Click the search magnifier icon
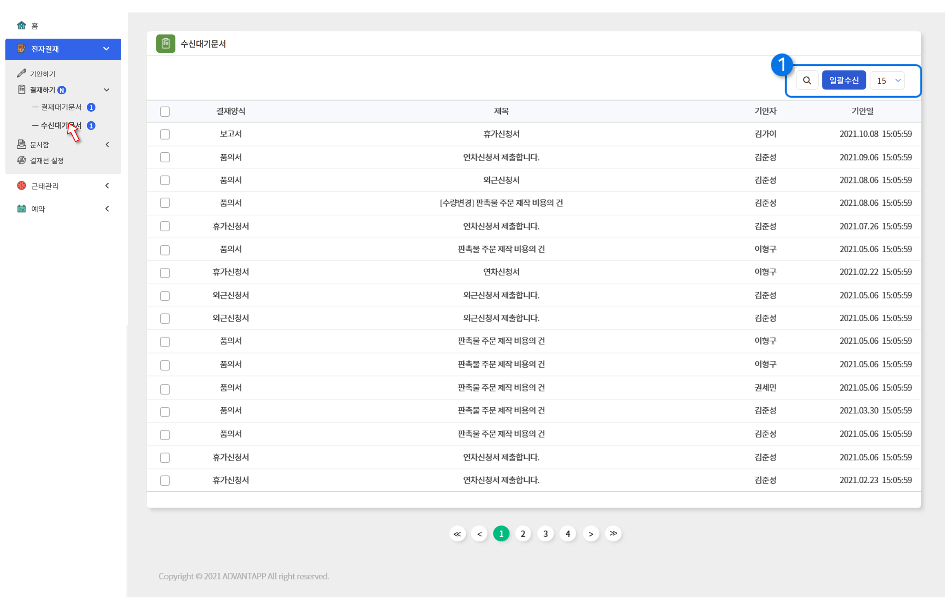Image resolution: width=945 pixels, height=597 pixels. (x=807, y=80)
